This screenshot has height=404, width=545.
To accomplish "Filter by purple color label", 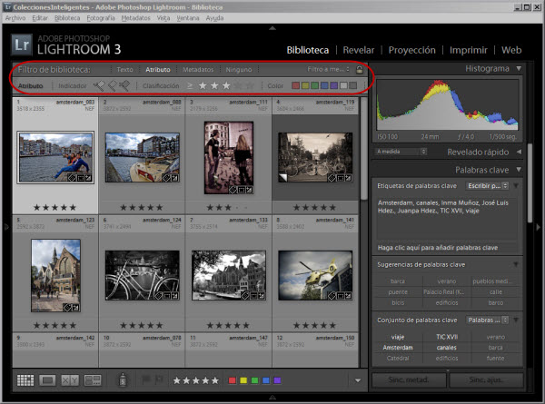I will point(333,85).
